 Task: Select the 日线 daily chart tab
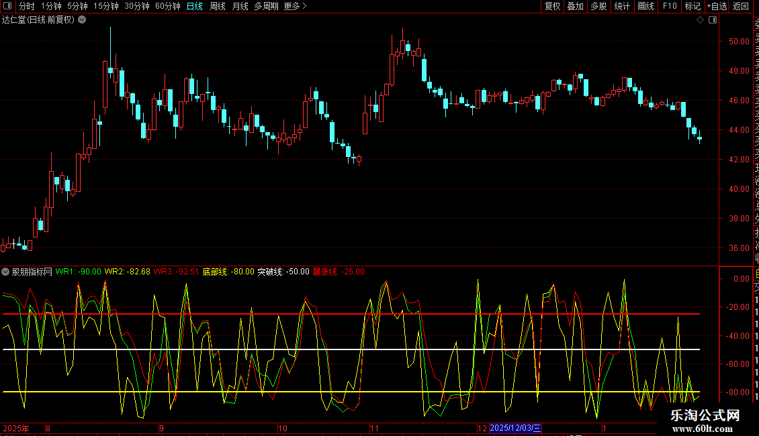point(195,6)
